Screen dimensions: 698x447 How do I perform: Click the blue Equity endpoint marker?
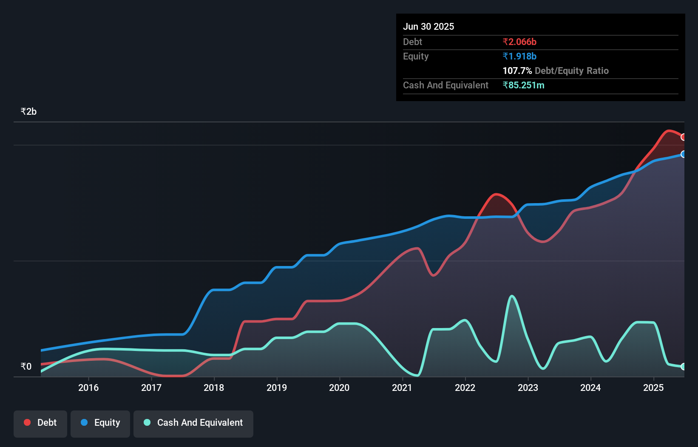(x=683, y=155)
